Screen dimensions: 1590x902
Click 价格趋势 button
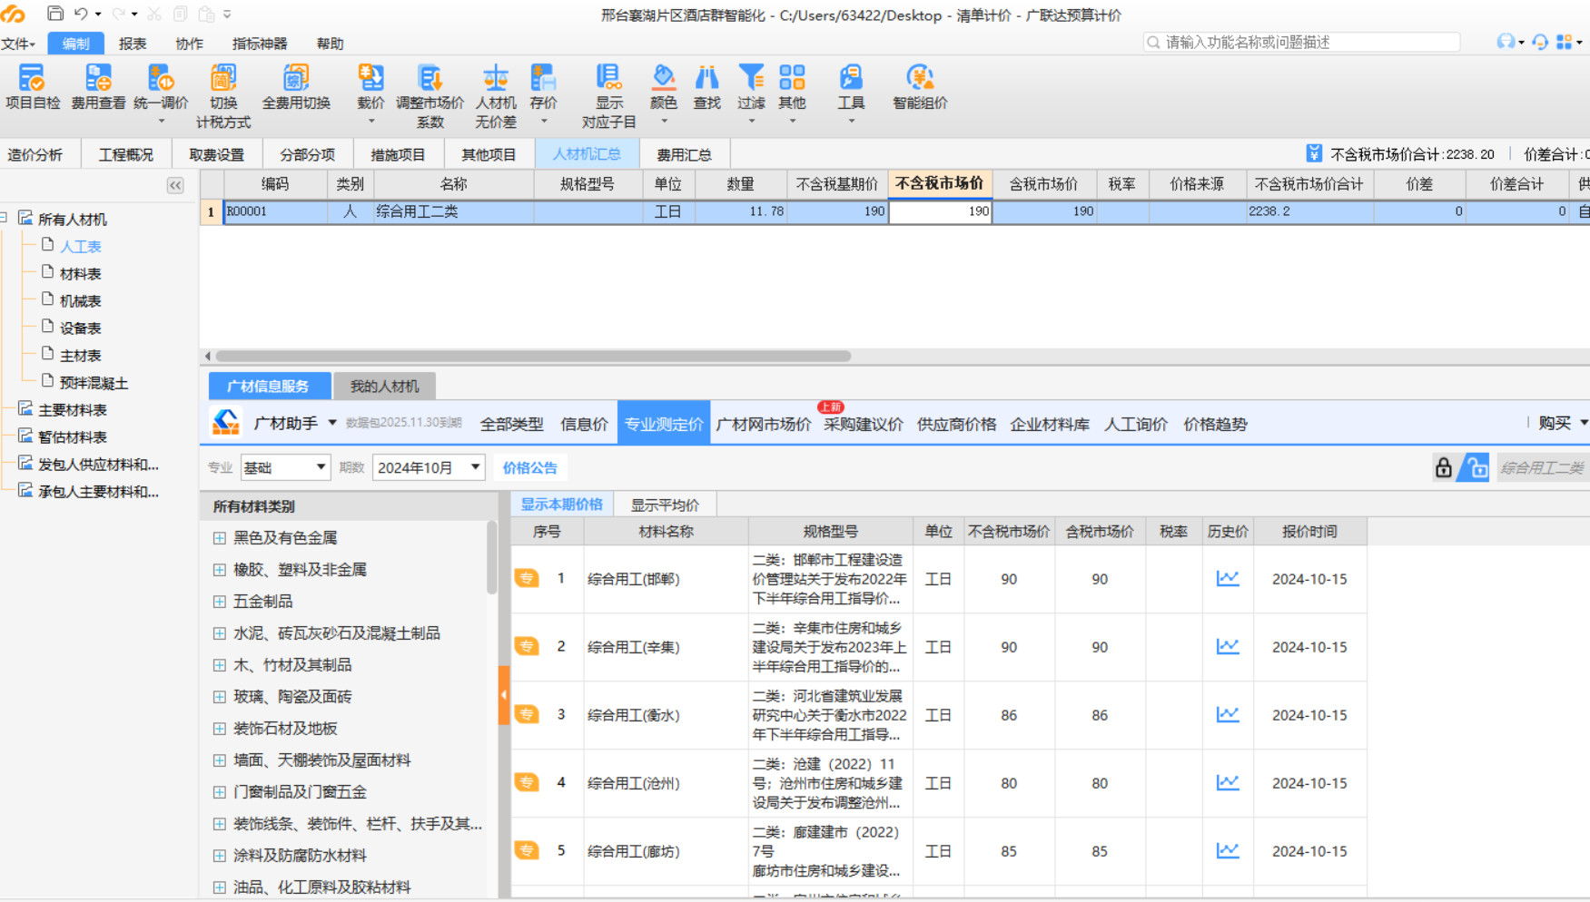point(1215,424)
